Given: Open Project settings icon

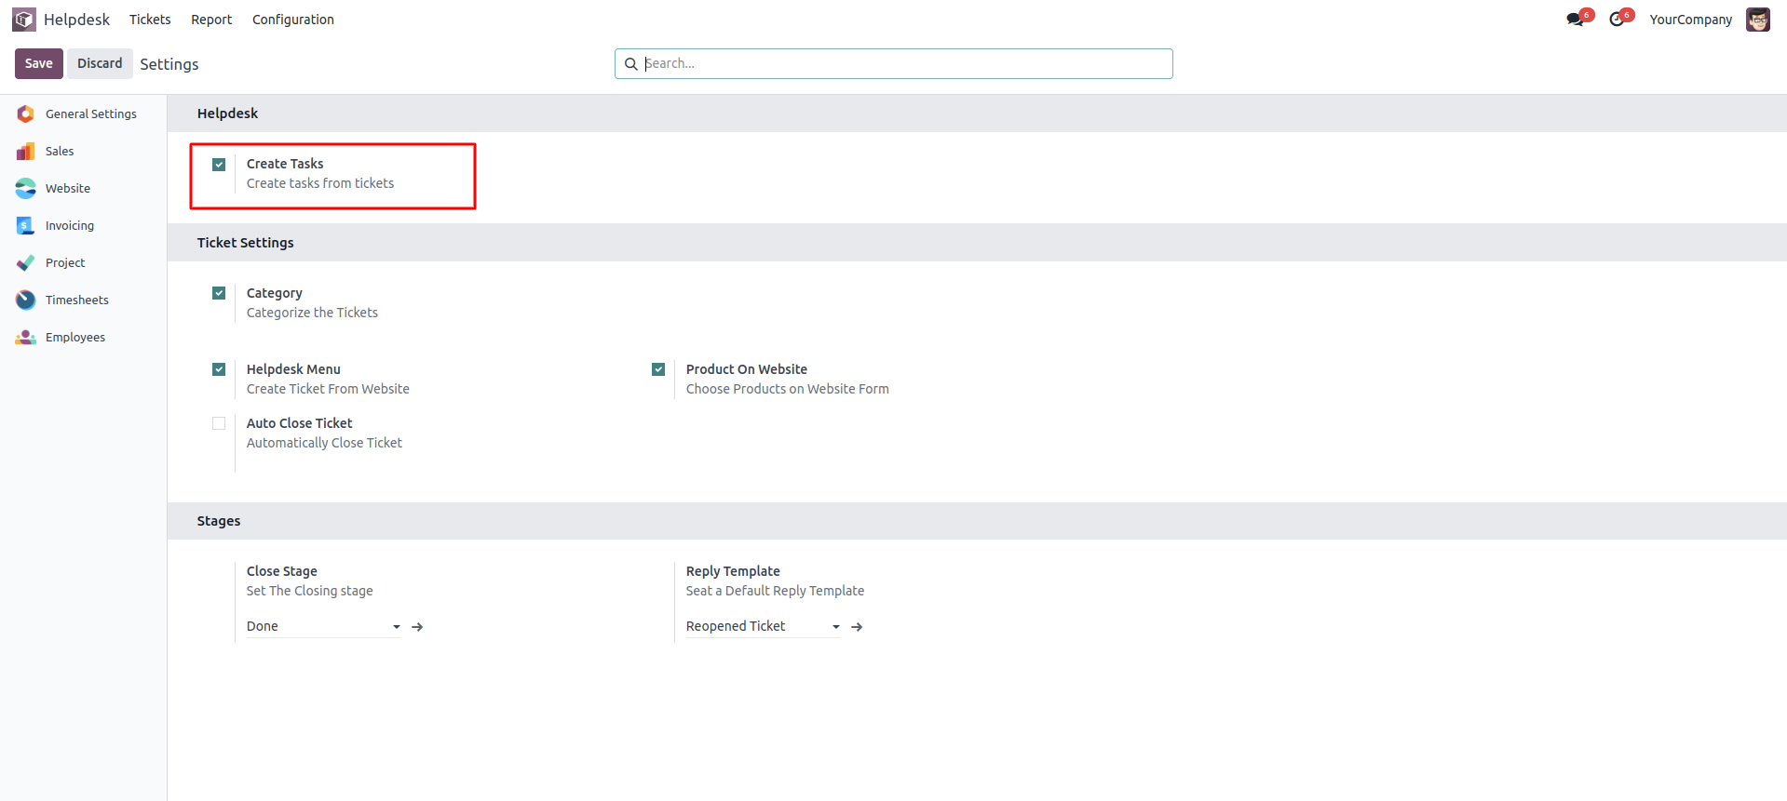Looking at the screenshot, I should (26, 263).
